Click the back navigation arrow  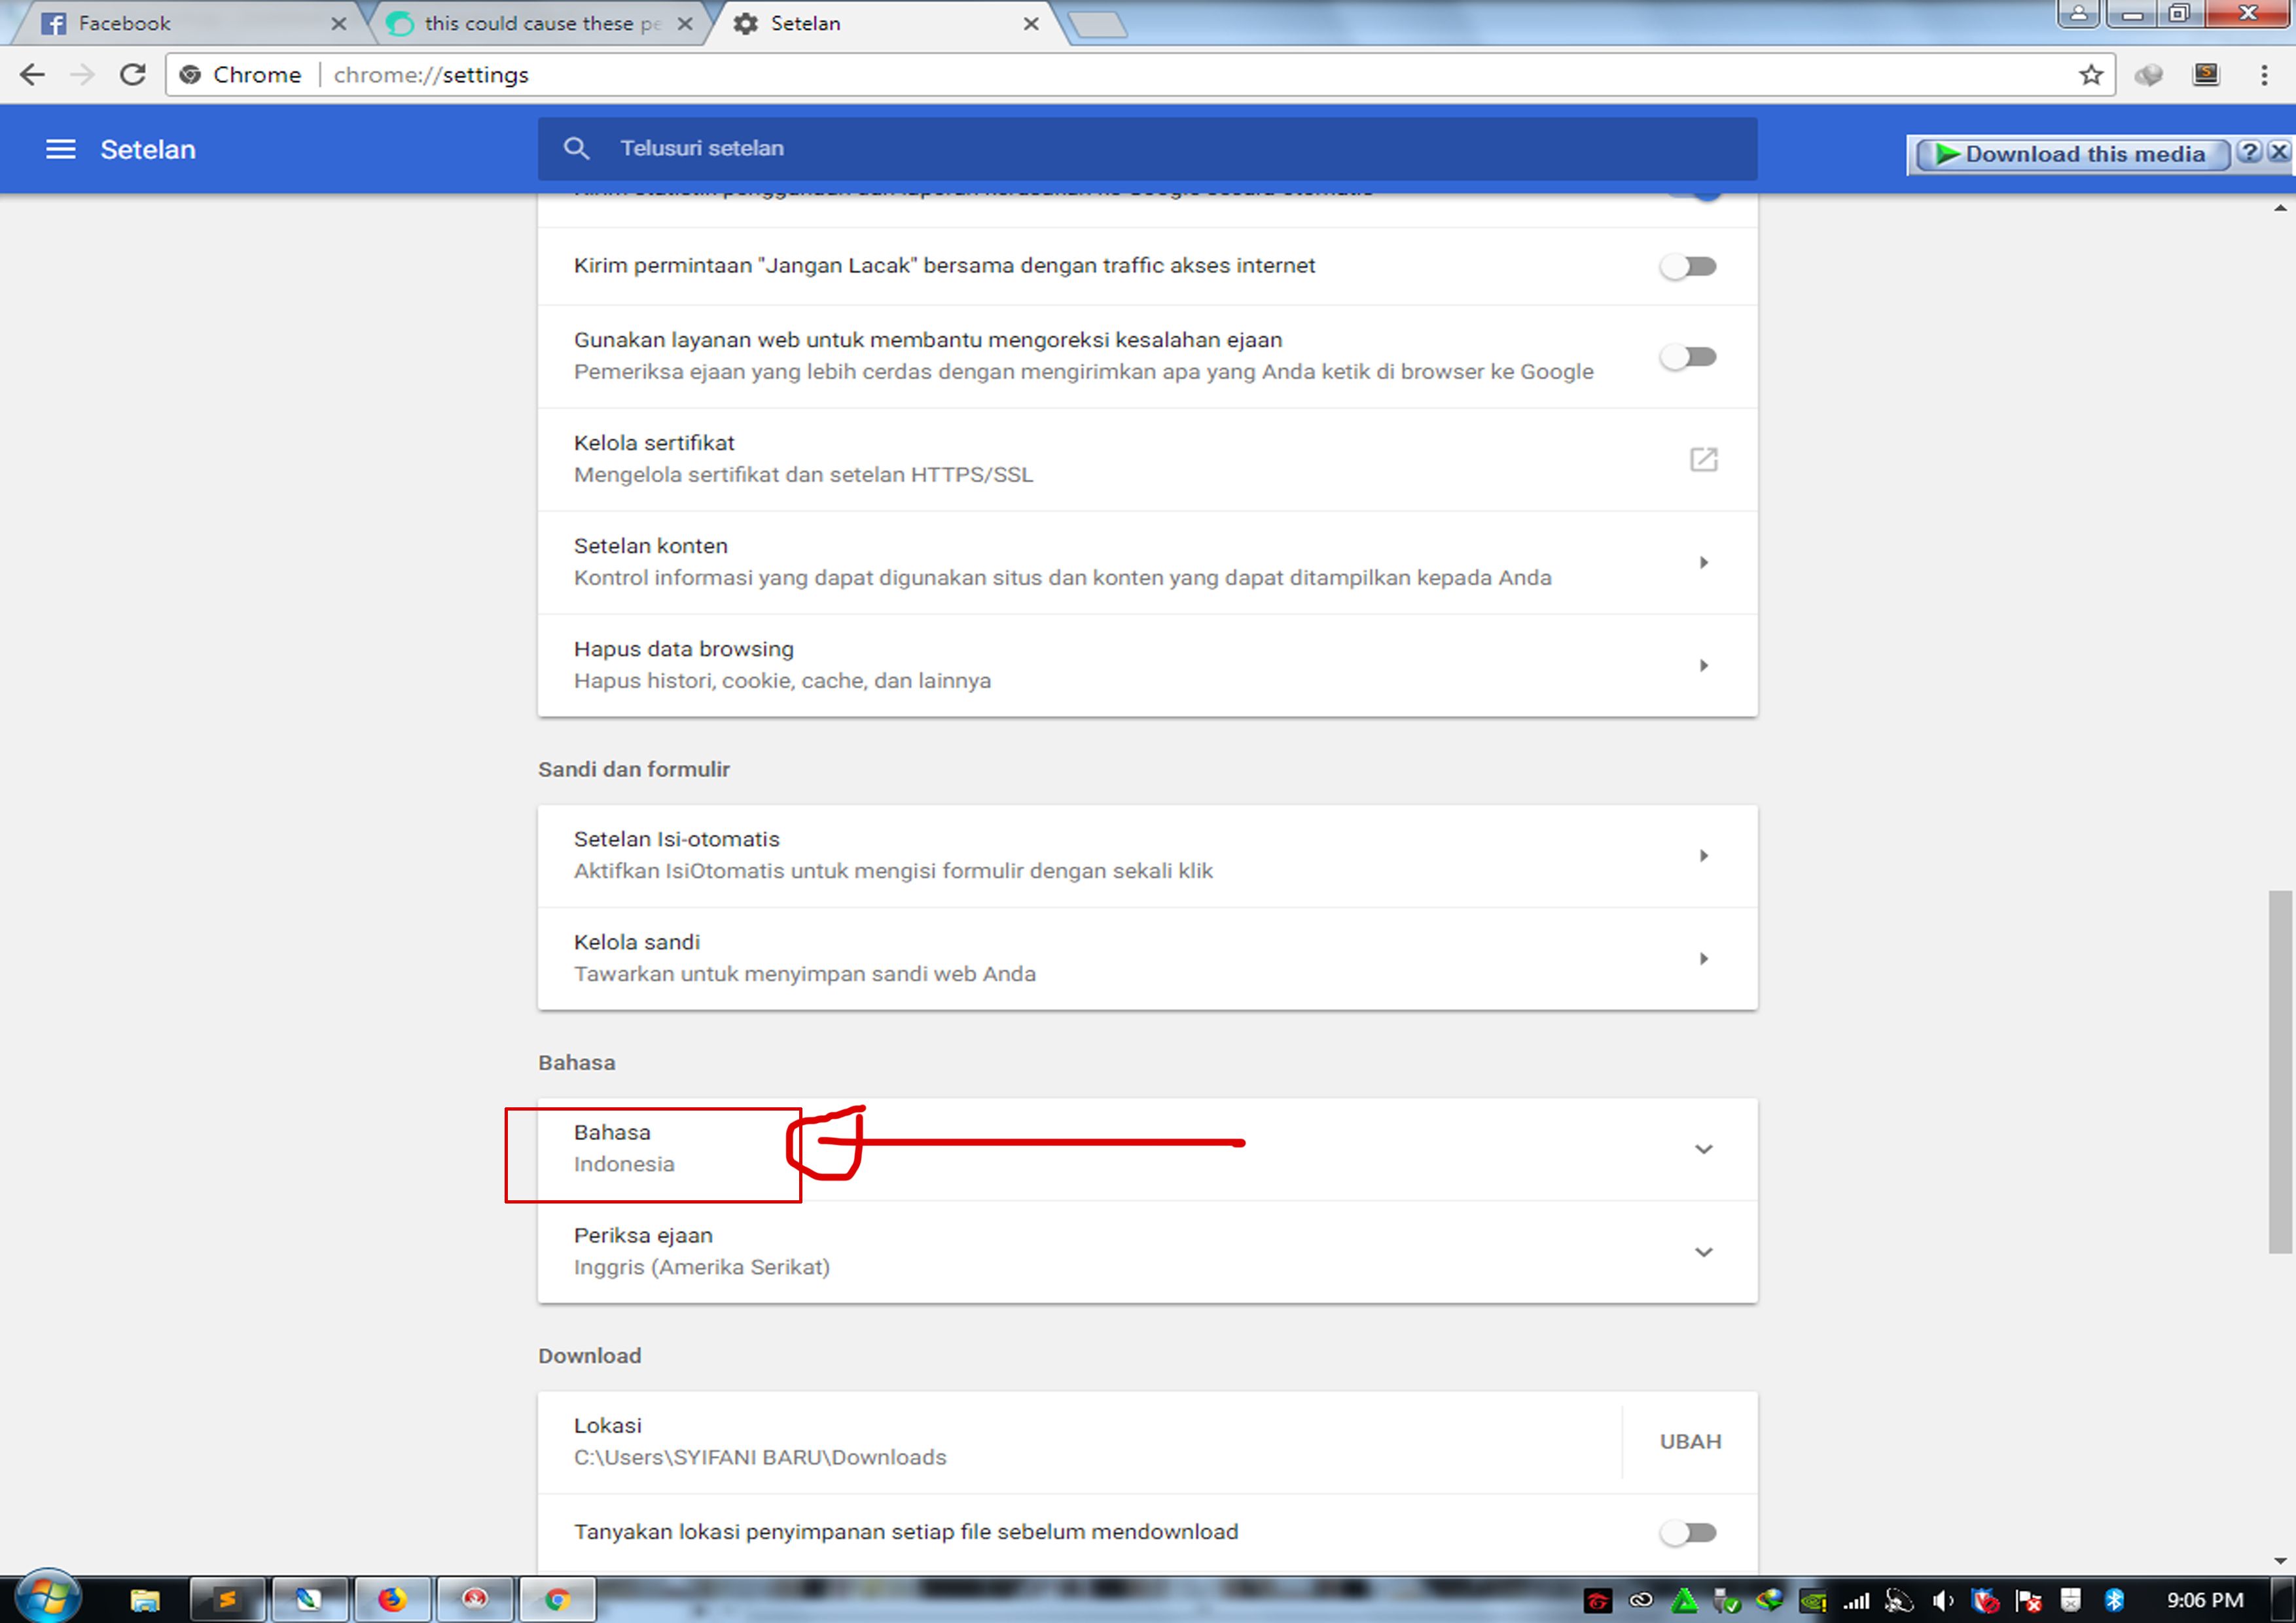[33, 75]
